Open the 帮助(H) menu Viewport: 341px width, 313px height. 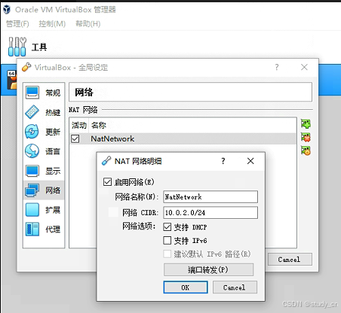click(88, 24)
